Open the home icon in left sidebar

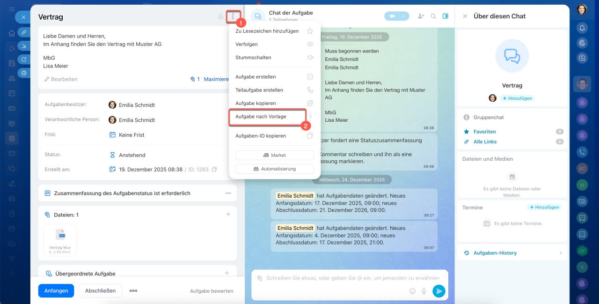[12, 33]
